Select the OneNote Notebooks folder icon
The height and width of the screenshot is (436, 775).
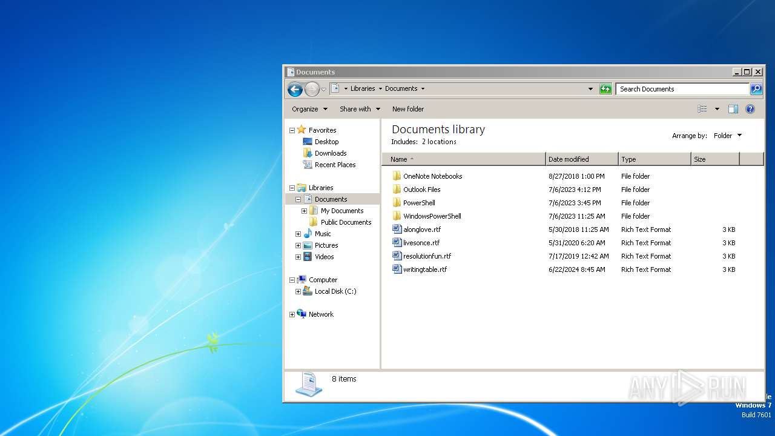pos(397,176)
